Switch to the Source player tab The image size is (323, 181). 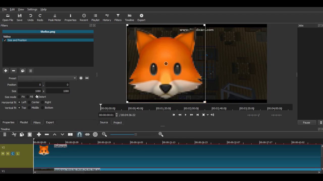104,122
